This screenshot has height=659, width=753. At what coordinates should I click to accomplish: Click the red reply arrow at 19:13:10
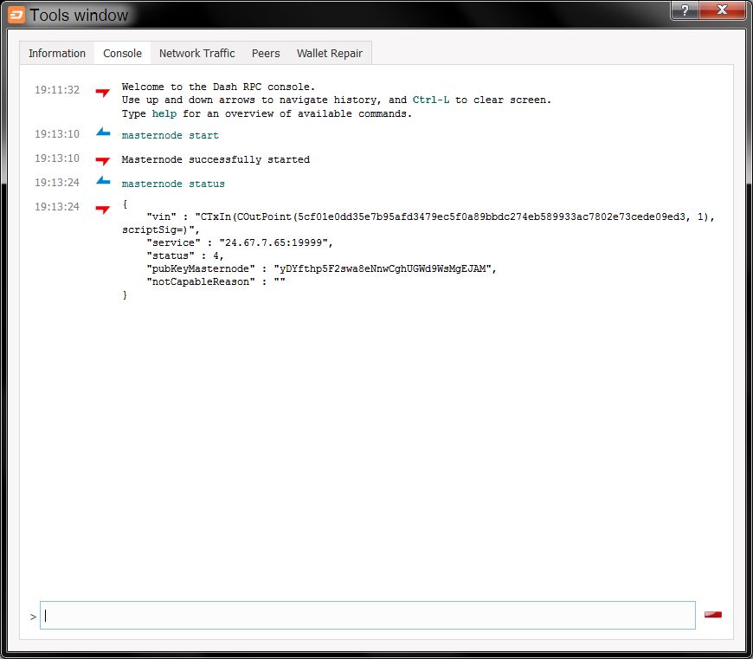(x=102, y=160)
